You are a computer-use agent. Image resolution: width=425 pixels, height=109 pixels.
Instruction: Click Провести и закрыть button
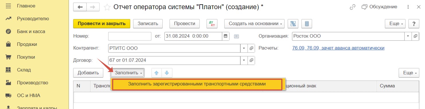[x=102, y=24]
